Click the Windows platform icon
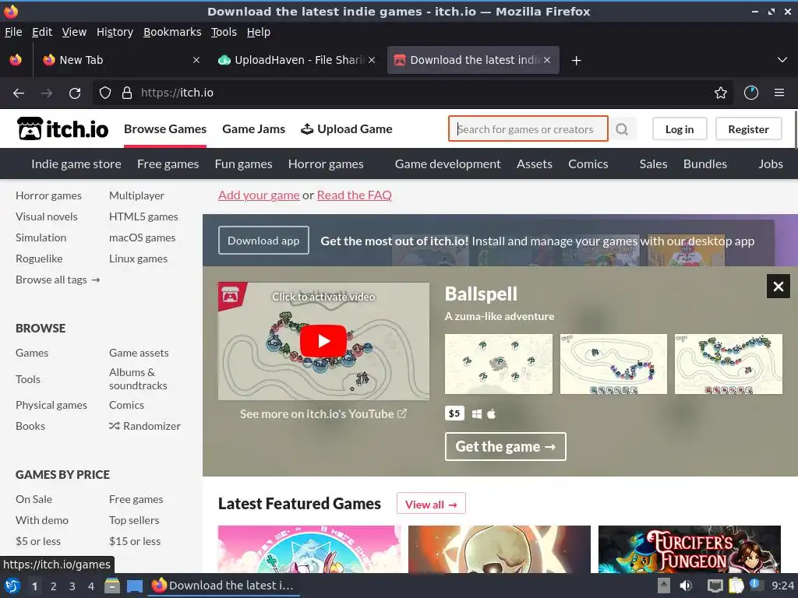The width and height of the screenshot is (798, 598). click(x=476, y=414)
